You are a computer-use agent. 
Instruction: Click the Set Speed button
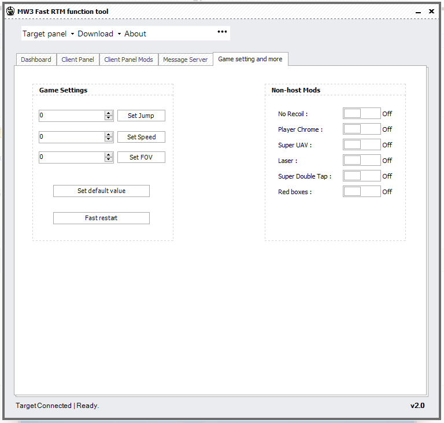(x=141, y=137)
